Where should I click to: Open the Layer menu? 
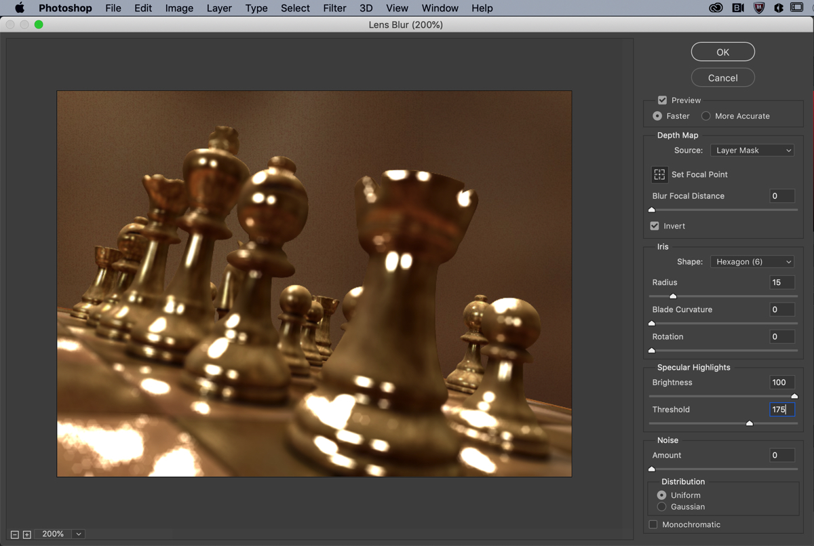[x=218, y=8]
